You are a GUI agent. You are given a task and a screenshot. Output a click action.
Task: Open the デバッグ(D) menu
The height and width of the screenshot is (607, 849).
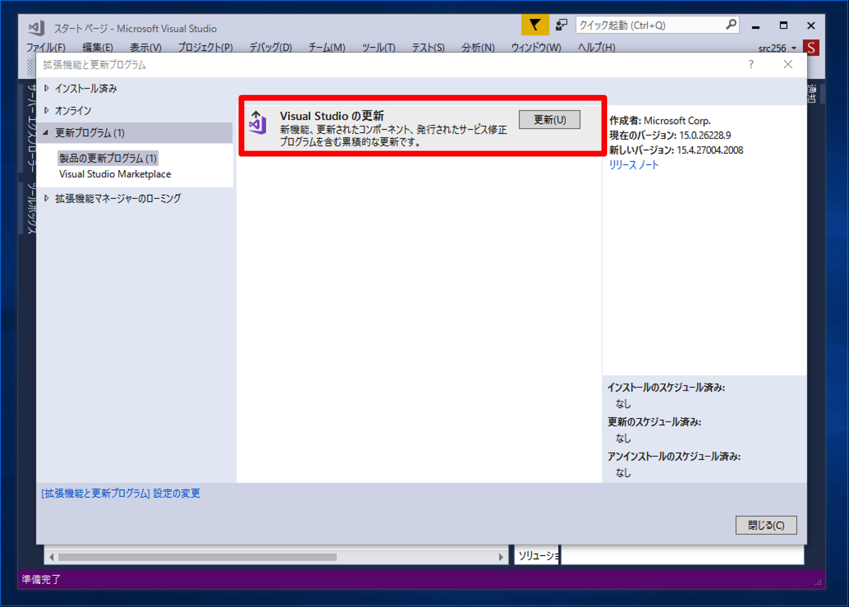(271, 48)
